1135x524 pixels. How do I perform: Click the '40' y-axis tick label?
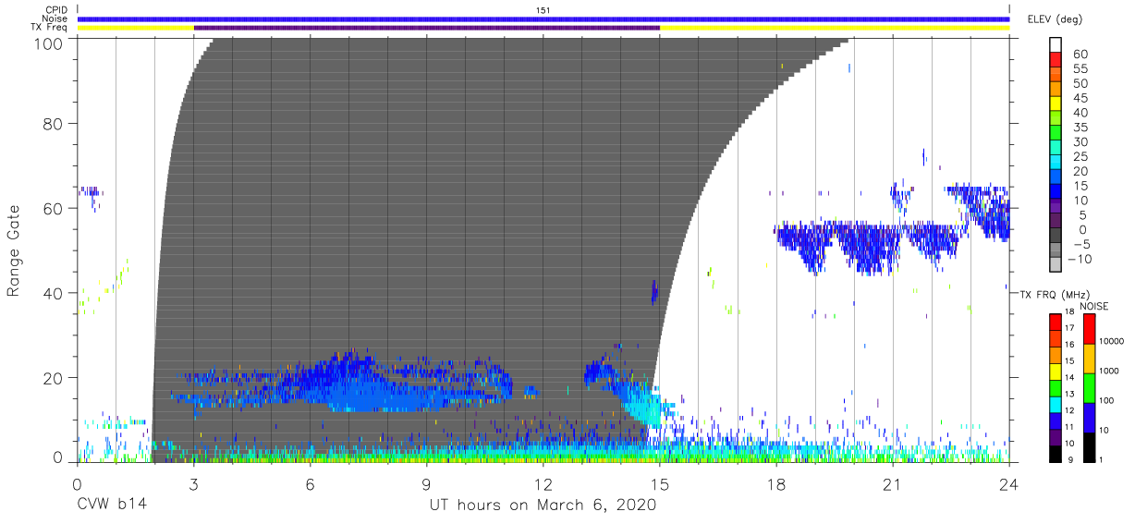[x=54, y=293]
